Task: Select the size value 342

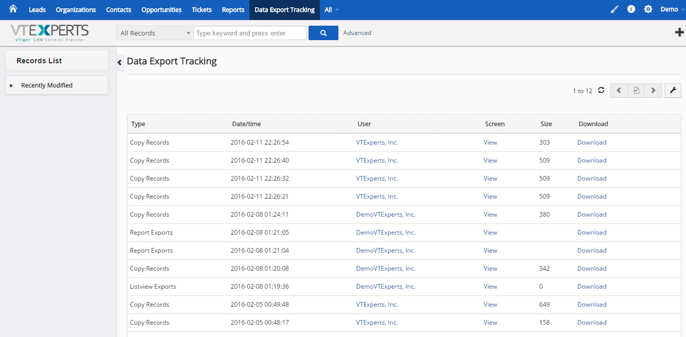Action: (545, 269)
